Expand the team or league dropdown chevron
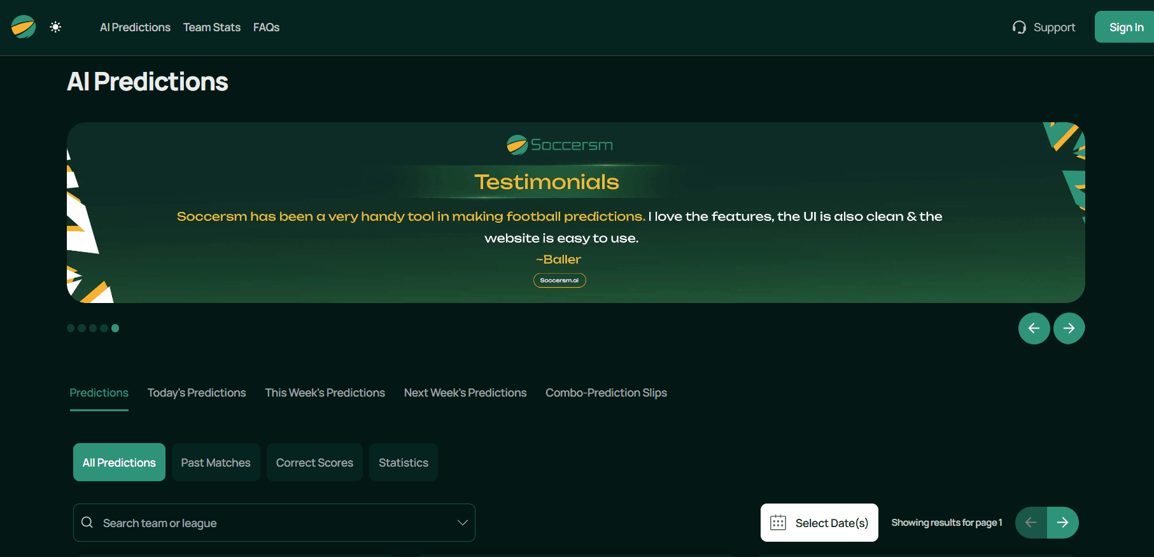1154x557 pixels. point(463,523)
